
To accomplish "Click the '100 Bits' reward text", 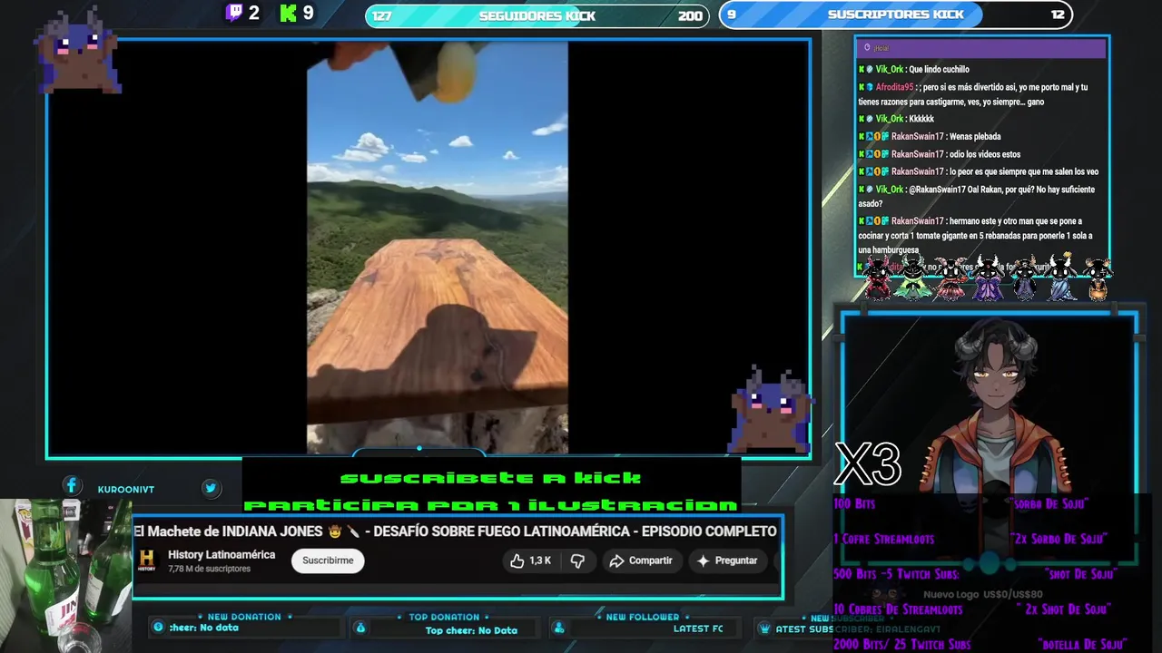I will tap(854, 503).
